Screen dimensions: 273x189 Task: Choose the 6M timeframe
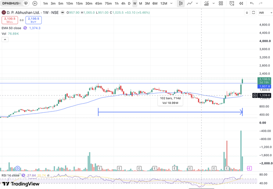click(x=155, y=4)
